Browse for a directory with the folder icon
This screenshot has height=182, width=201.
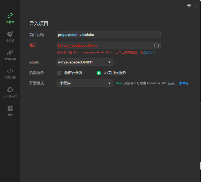[x=157, y=46]
